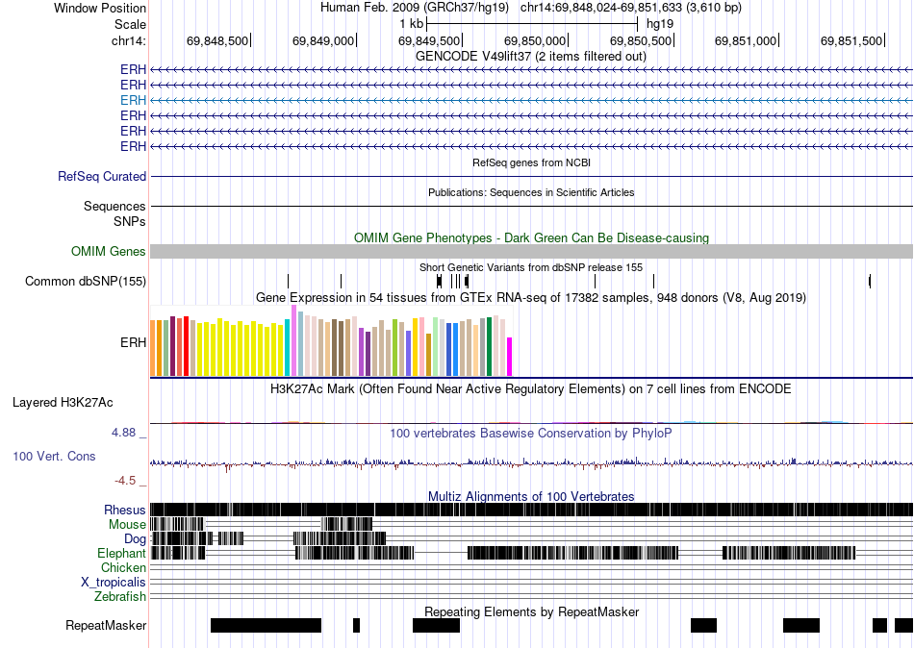
Task: Select the light-blue highlighted ERH transcript label
Action: click(x=133, y=100)
